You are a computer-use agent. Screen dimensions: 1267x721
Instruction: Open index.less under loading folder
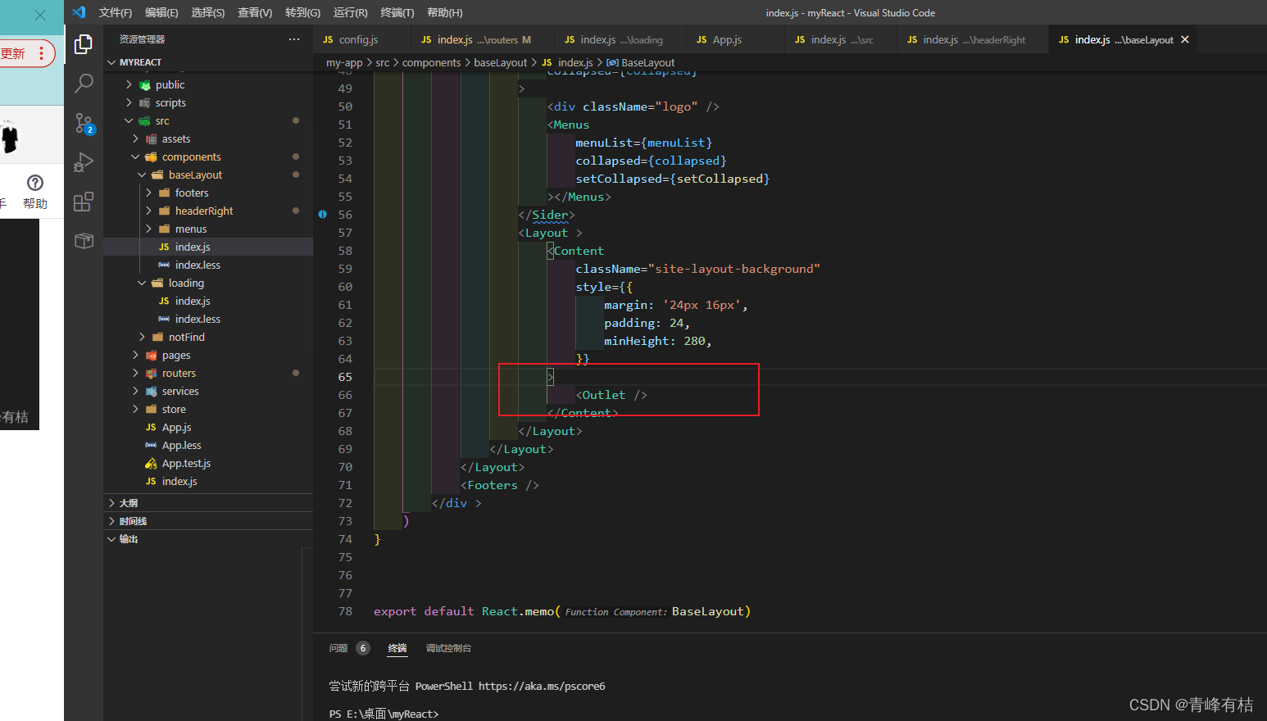pyautogui.click(x=208, y=319)
